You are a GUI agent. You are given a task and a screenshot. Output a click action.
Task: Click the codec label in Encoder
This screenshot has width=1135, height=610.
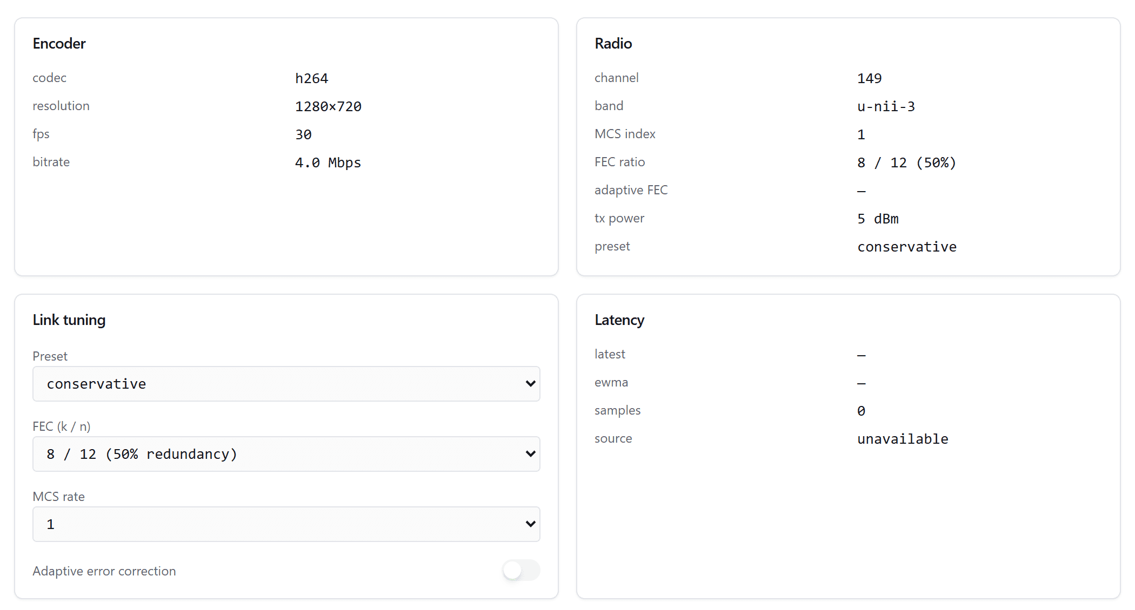[x=49, y=78]
